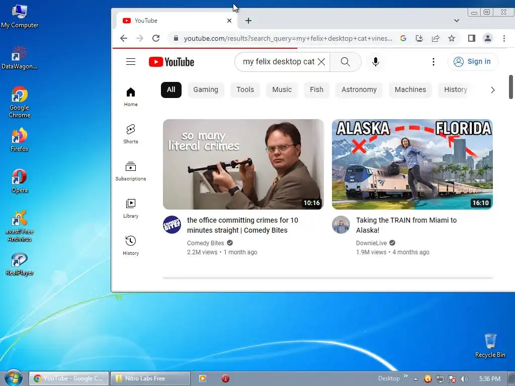Select the Machines filter chip
Image resolution: width=515 pixels, height=386 pixels.
click(410, 89)
